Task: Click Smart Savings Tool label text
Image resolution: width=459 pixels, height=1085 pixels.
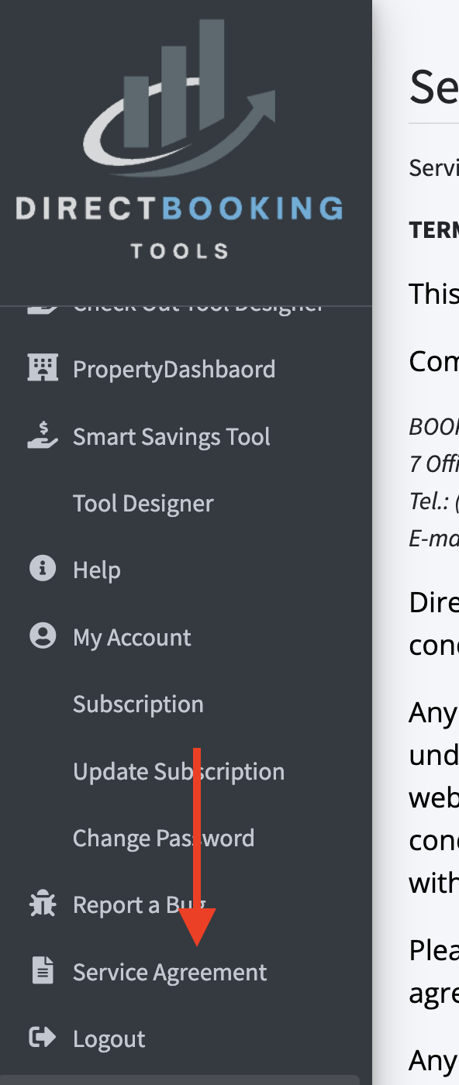Action: click(x=171, y=436)
